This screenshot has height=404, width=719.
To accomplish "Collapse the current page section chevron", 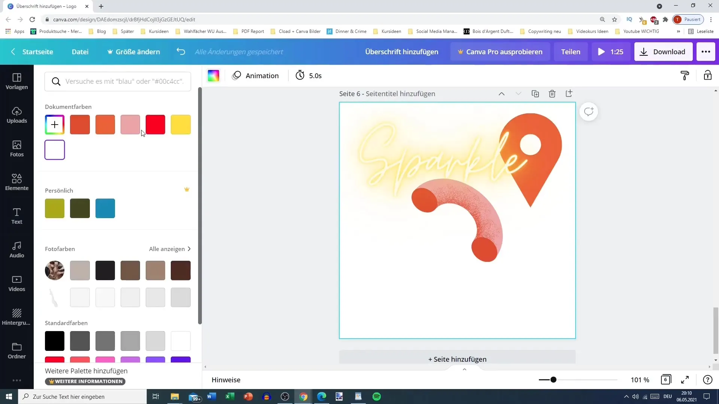I will [x=502, y=93].
